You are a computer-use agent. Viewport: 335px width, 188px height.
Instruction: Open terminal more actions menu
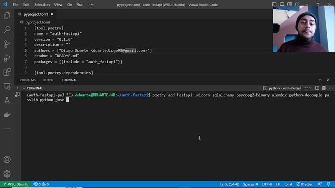331,88
